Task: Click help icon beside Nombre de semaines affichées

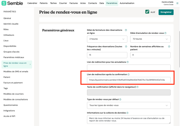Action: [x=169, y=47]
